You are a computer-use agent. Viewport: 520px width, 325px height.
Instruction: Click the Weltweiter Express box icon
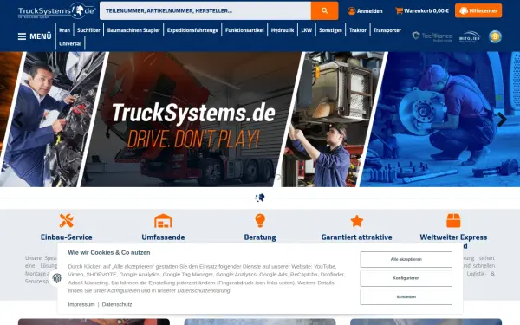453,220
